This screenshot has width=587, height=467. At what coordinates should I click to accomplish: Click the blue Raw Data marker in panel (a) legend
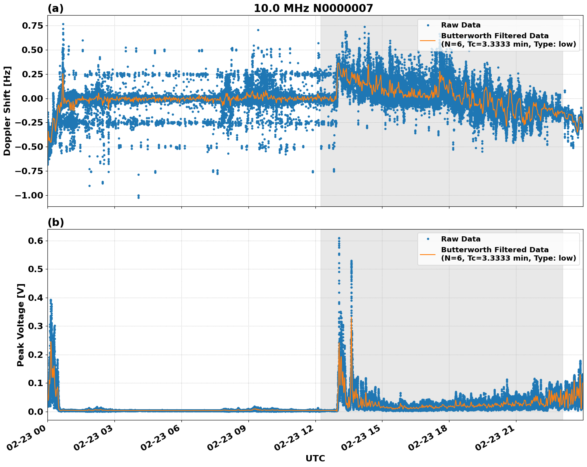click(428, 25)
